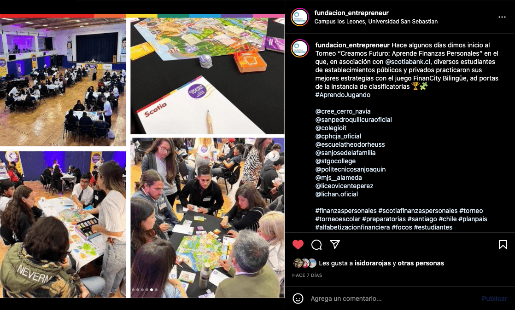Go to the previous carousel photo with the left arrow
The image size is (515, 310).
click(11, 156)
